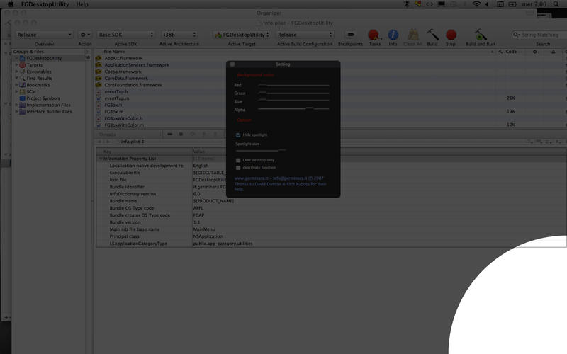
Task: Adjust the Red color slider
Action: point(293,85)
